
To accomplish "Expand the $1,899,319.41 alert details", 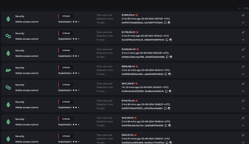I will pos(243,23).
